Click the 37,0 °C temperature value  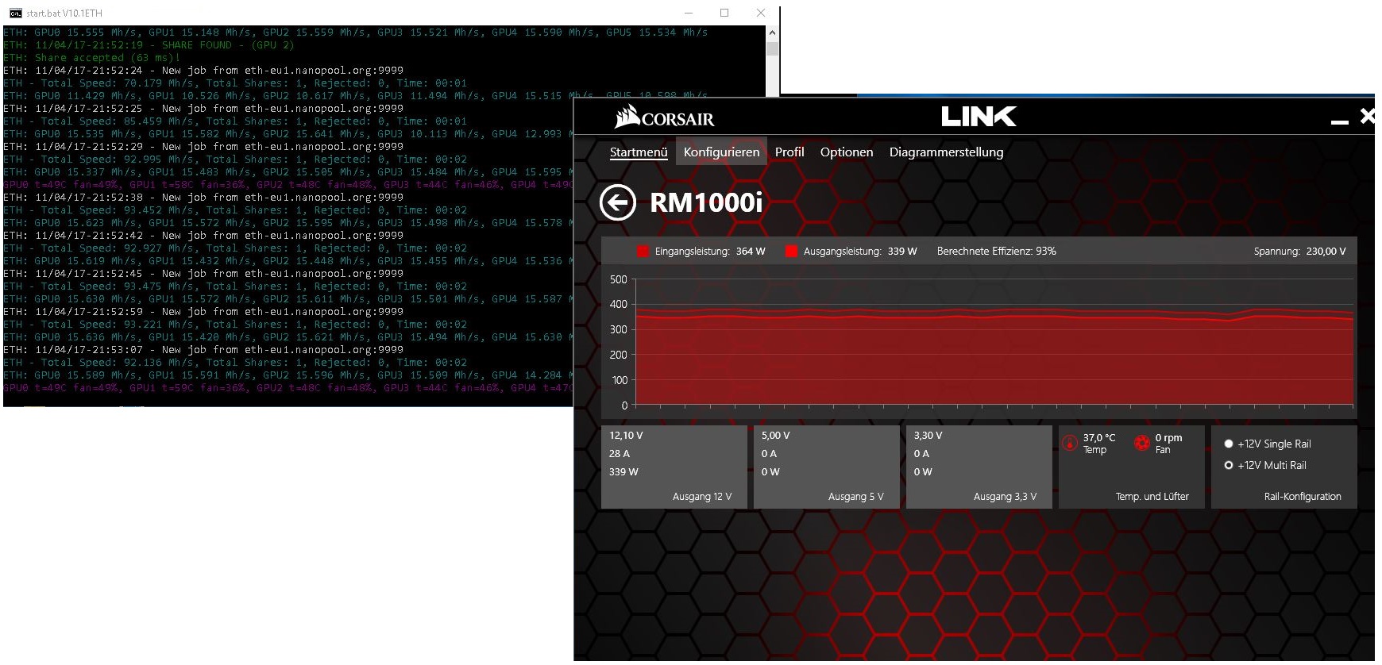[1099, 437]
